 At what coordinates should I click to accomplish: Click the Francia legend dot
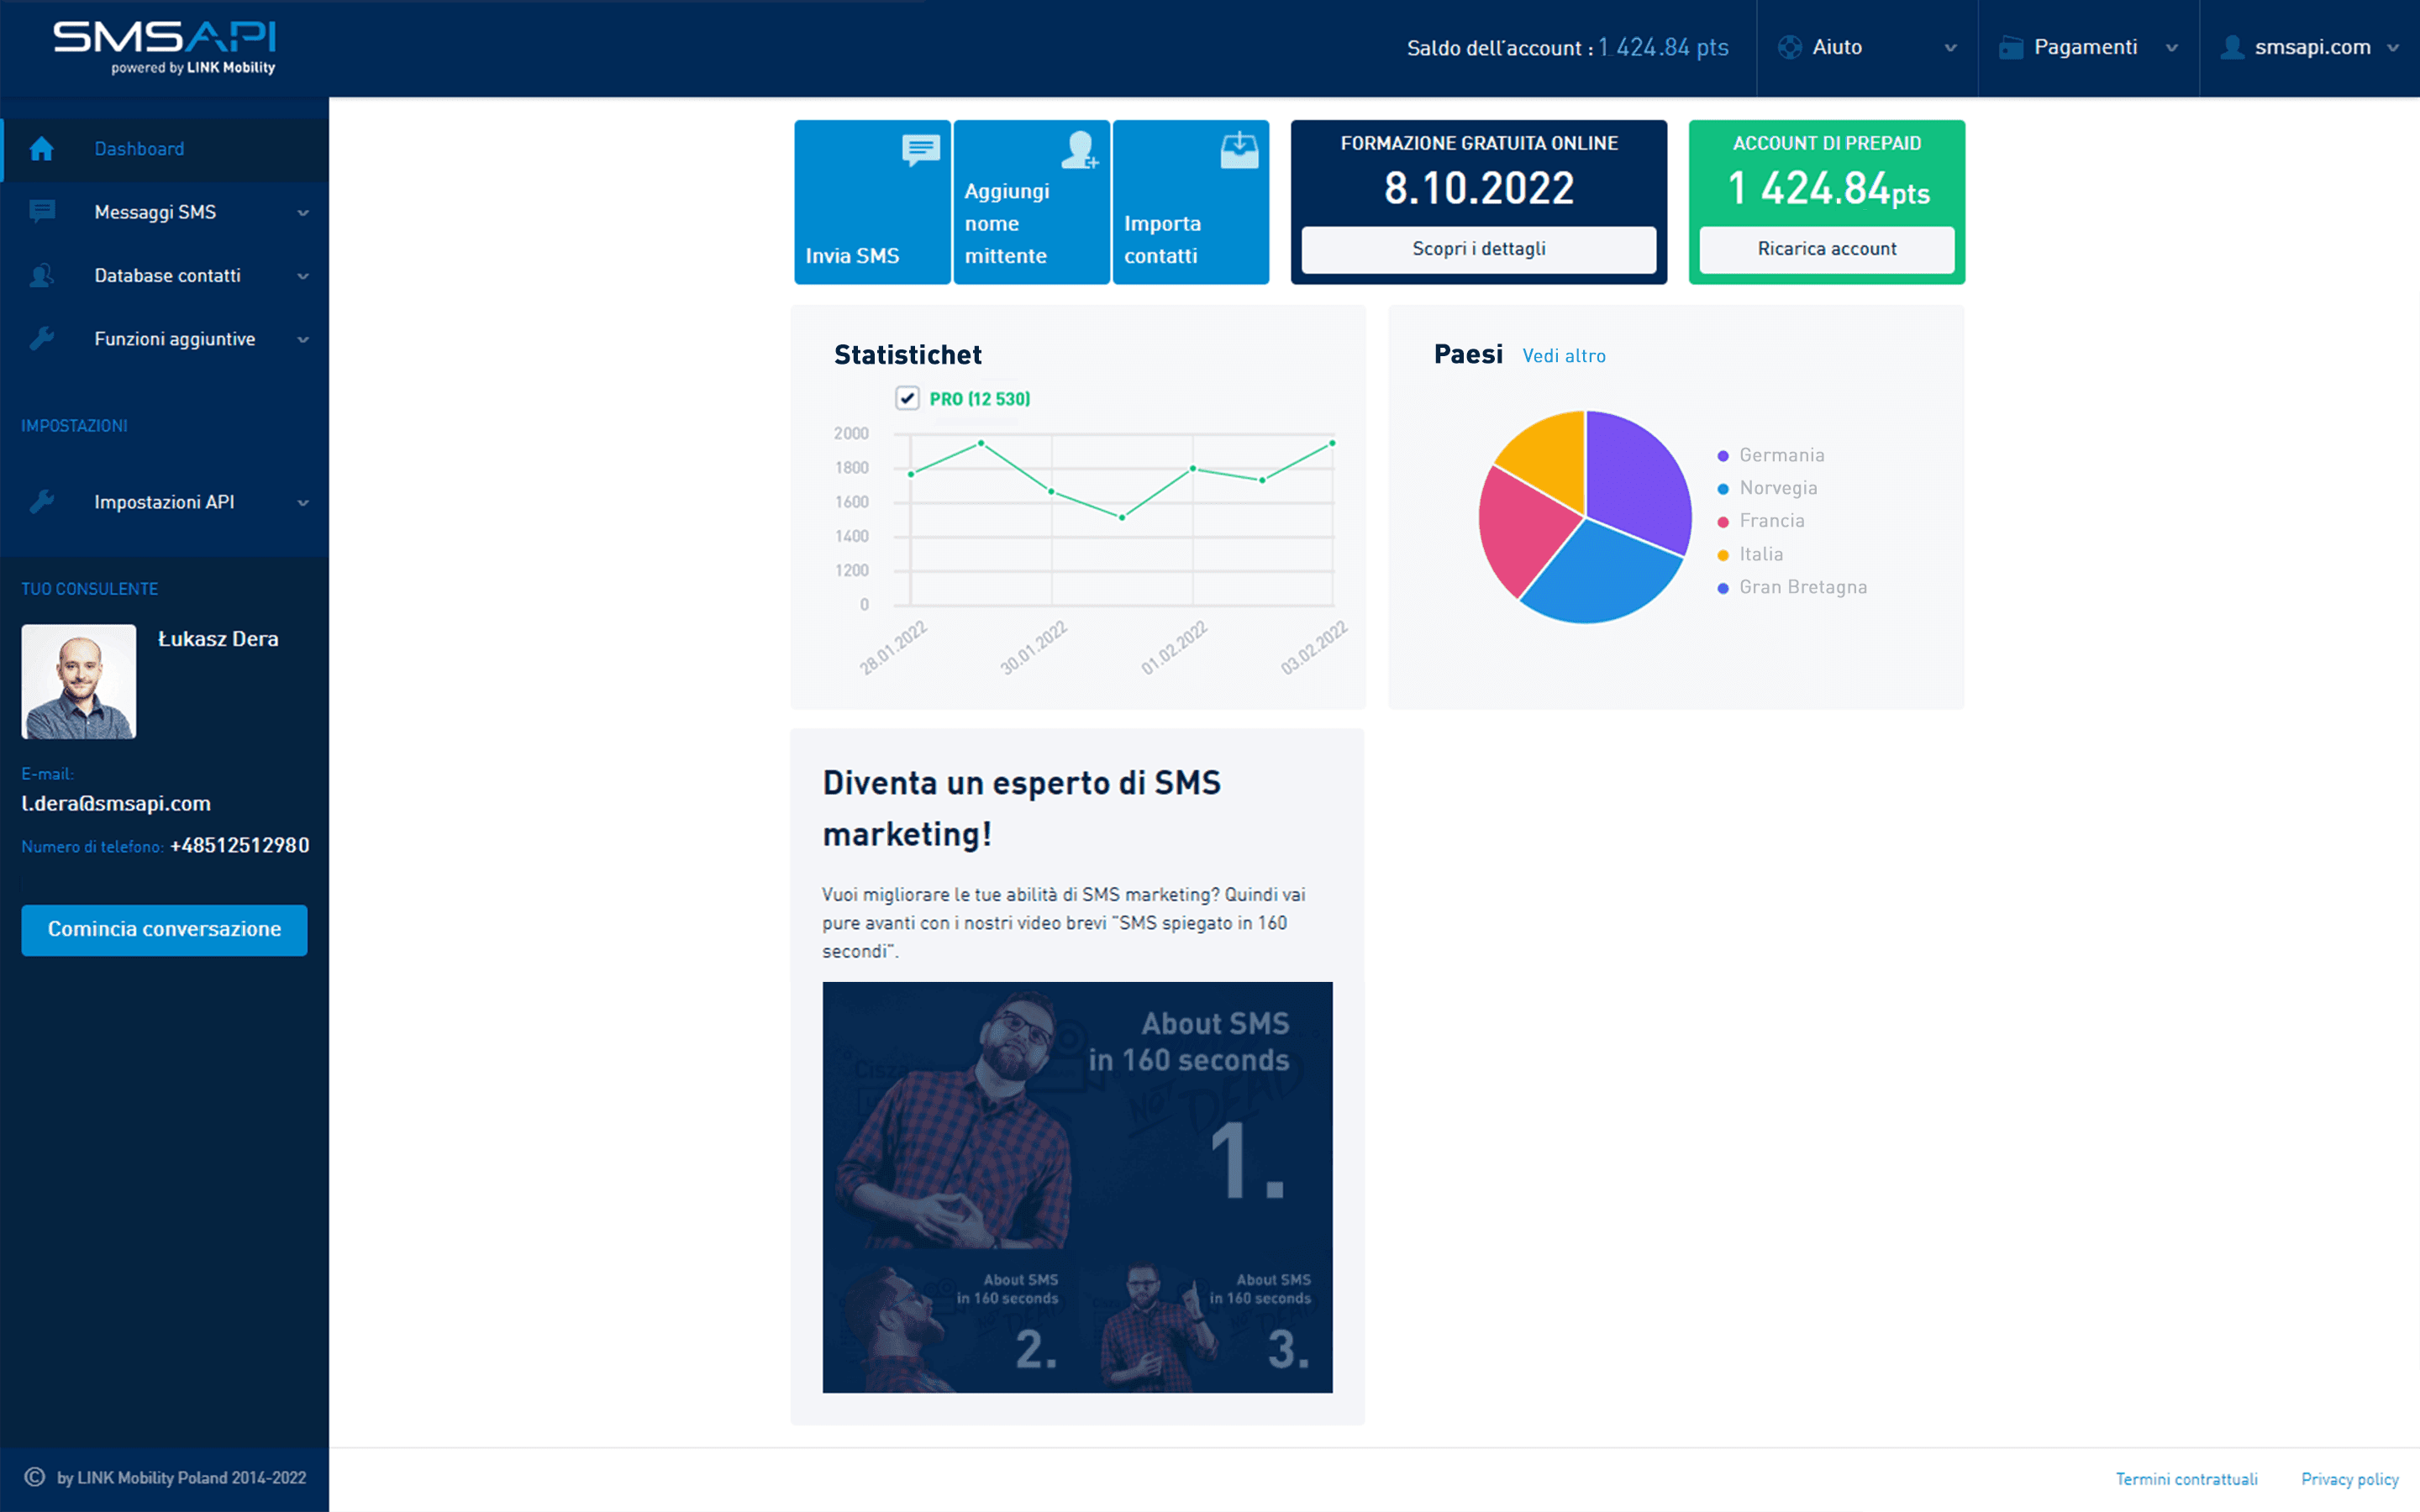[x=1723, y=522]
